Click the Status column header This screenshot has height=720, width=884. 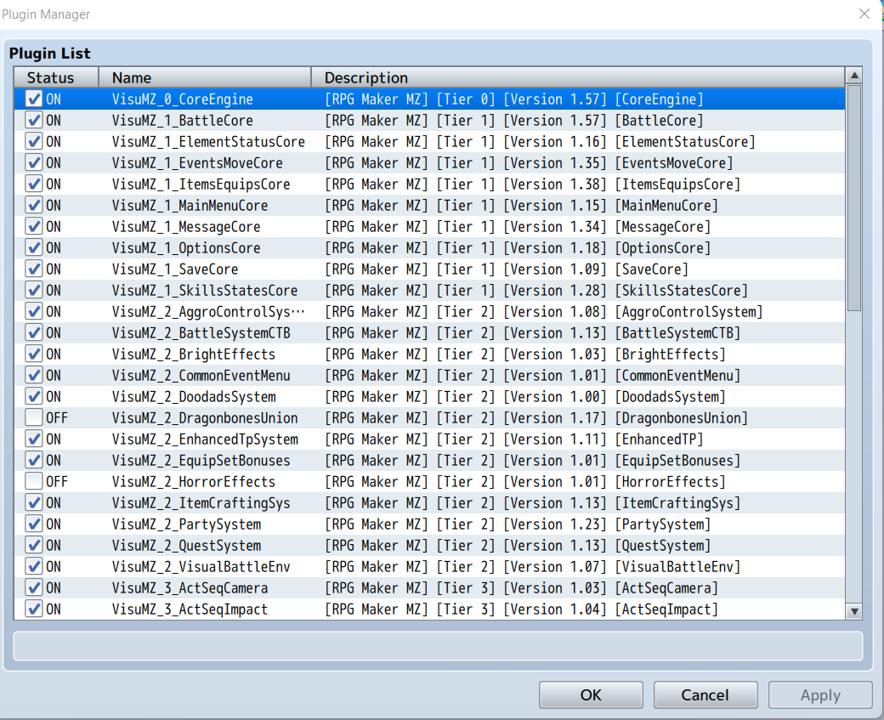click(x=56, y=77)
